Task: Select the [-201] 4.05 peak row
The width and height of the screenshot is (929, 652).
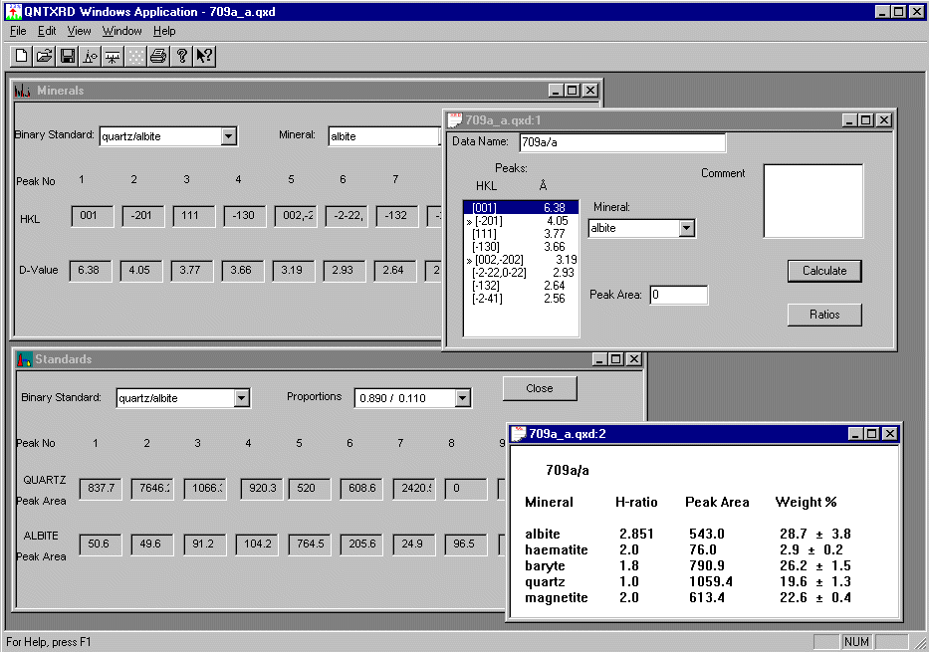Action: [x=520, y=221]
